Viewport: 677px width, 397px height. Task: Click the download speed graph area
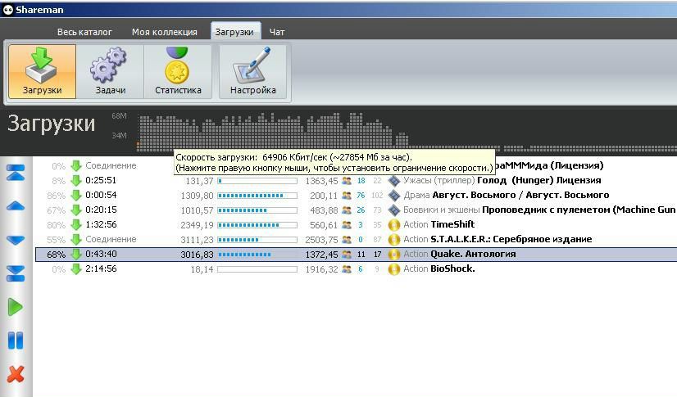pos(270,131)
